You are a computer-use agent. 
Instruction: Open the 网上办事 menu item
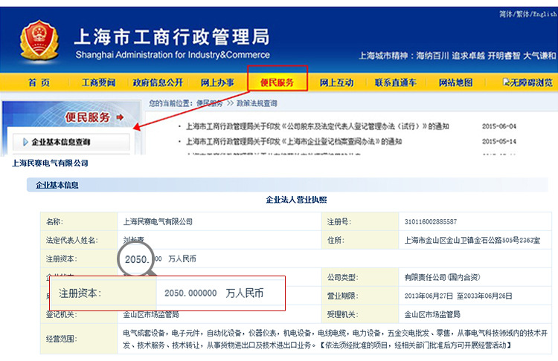[x=217, y=82]
